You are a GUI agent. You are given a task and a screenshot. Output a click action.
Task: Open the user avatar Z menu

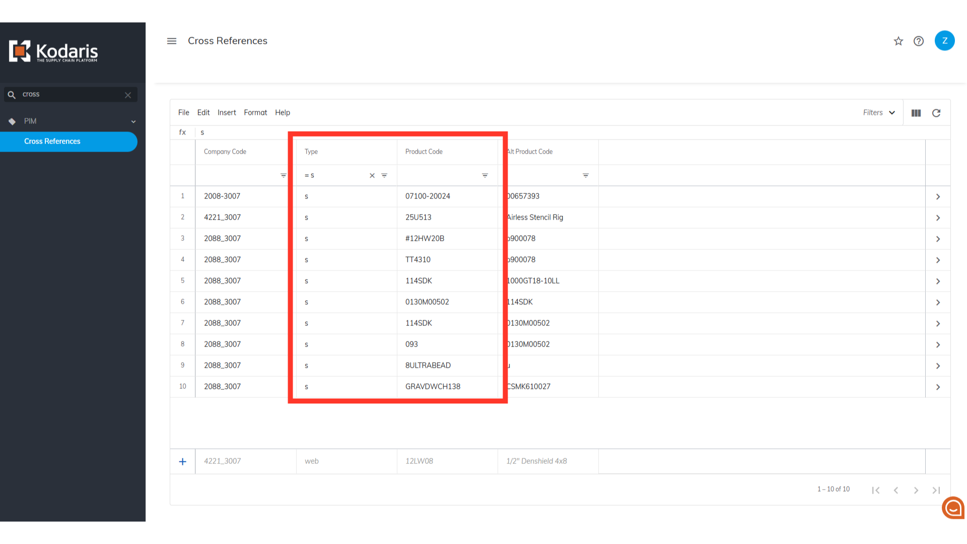pyautogui.click(x=944, y=41)
